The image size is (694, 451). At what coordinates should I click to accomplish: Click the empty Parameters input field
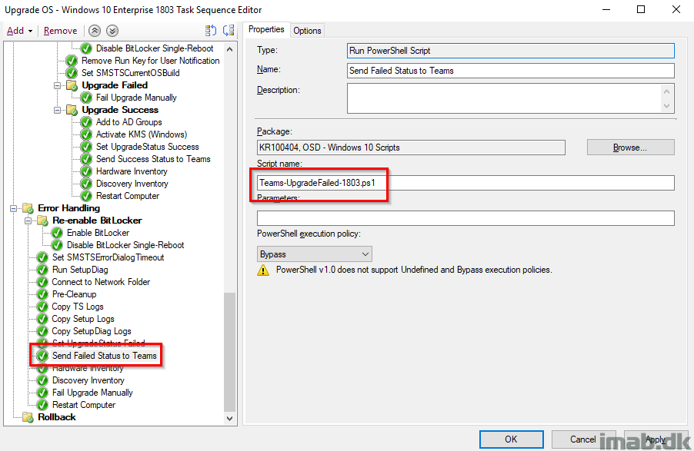(x=465, y=218)
